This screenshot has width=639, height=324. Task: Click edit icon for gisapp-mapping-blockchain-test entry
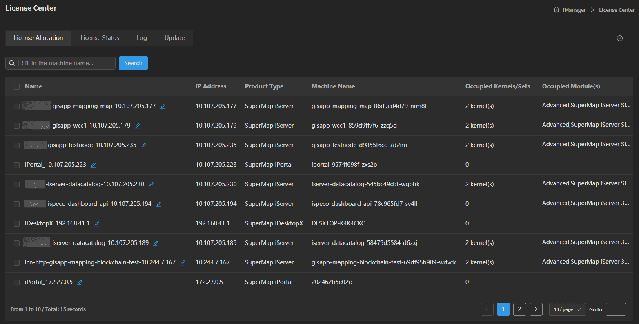(x=183, y=263)
